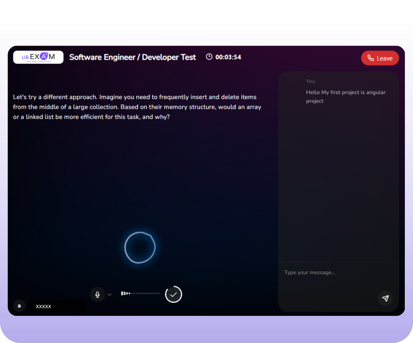
Task: Click the UR EXAM logo
Action: click(38, 57)
